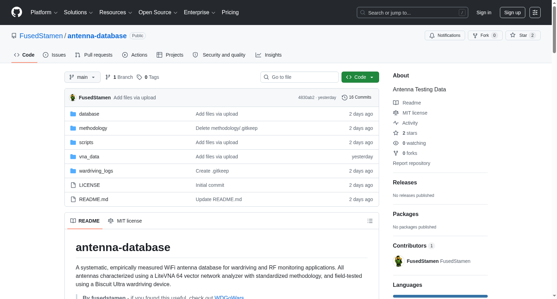557x299 pixels.
Task: Click the blue Languages bar
Action: [x=440, y=296]
